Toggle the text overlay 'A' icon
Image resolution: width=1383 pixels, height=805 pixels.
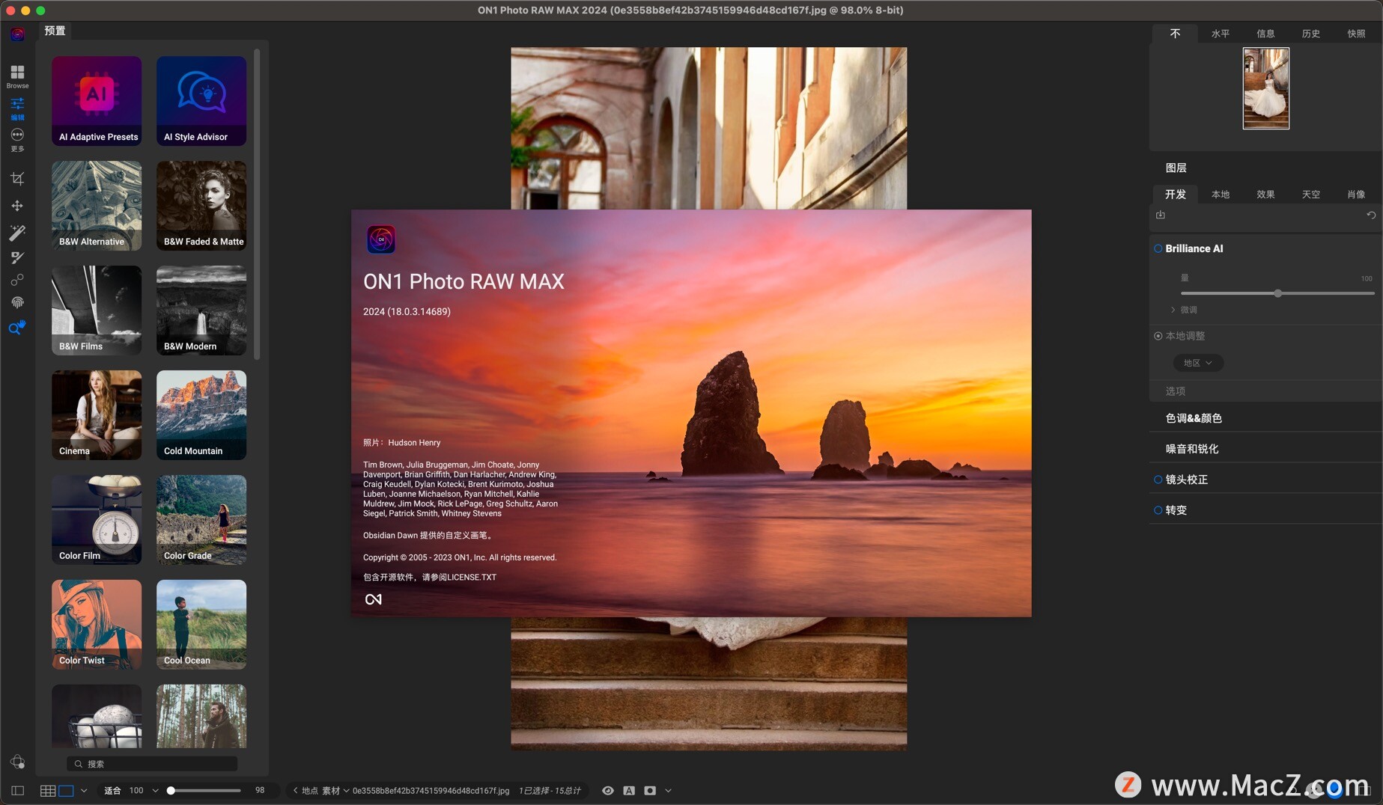coord(629,790)
